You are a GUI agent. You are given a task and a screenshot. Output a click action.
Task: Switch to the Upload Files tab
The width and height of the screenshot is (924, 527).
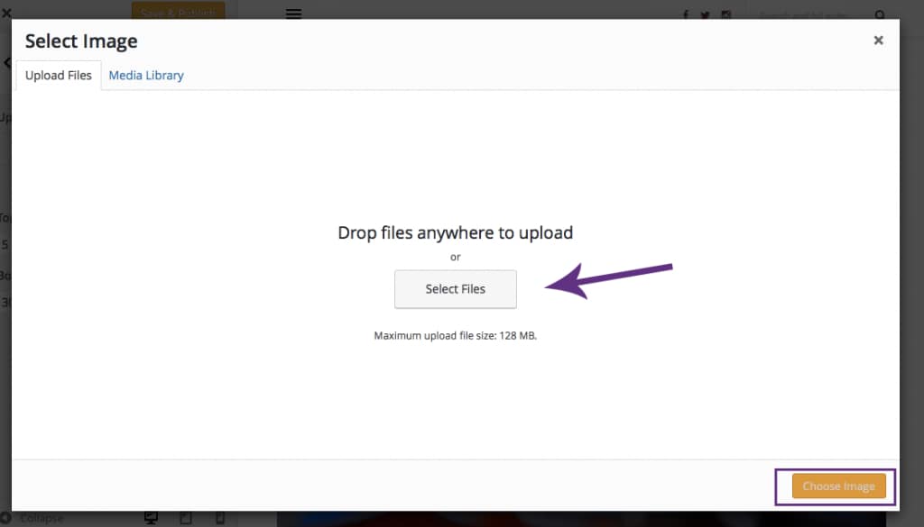[59, 76]
